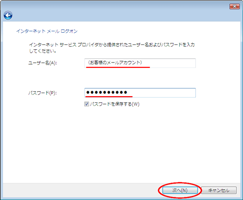Click the キャンセル button

(x=219, y=190)
